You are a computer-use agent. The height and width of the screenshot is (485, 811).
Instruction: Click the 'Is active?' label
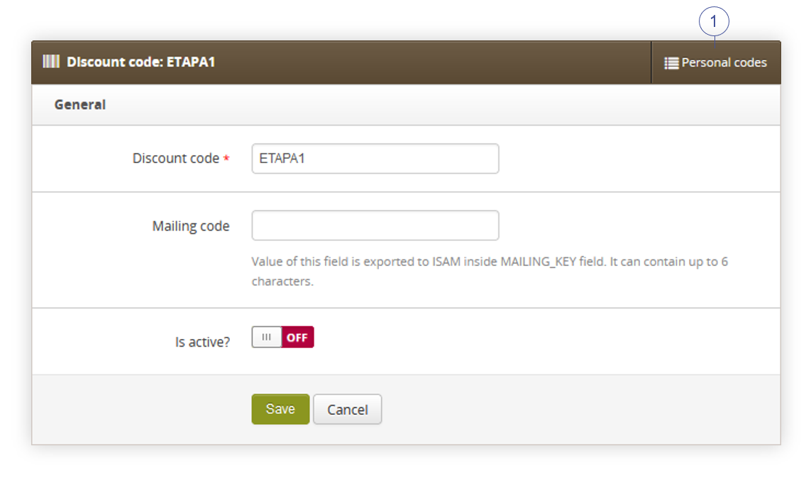click(x=202, y=342)
